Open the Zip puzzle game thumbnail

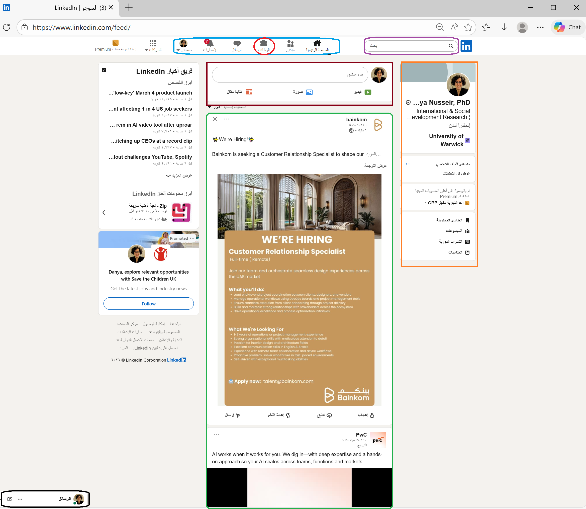coord(181,212)
